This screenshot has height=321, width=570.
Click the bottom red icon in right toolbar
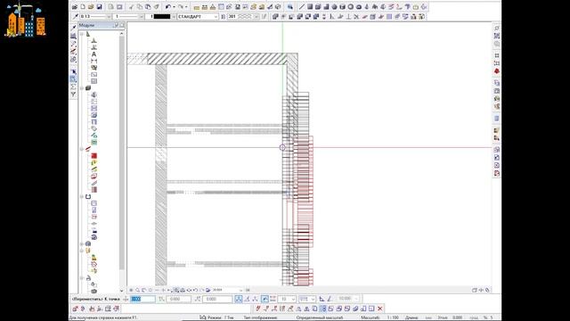coord(497,174)
